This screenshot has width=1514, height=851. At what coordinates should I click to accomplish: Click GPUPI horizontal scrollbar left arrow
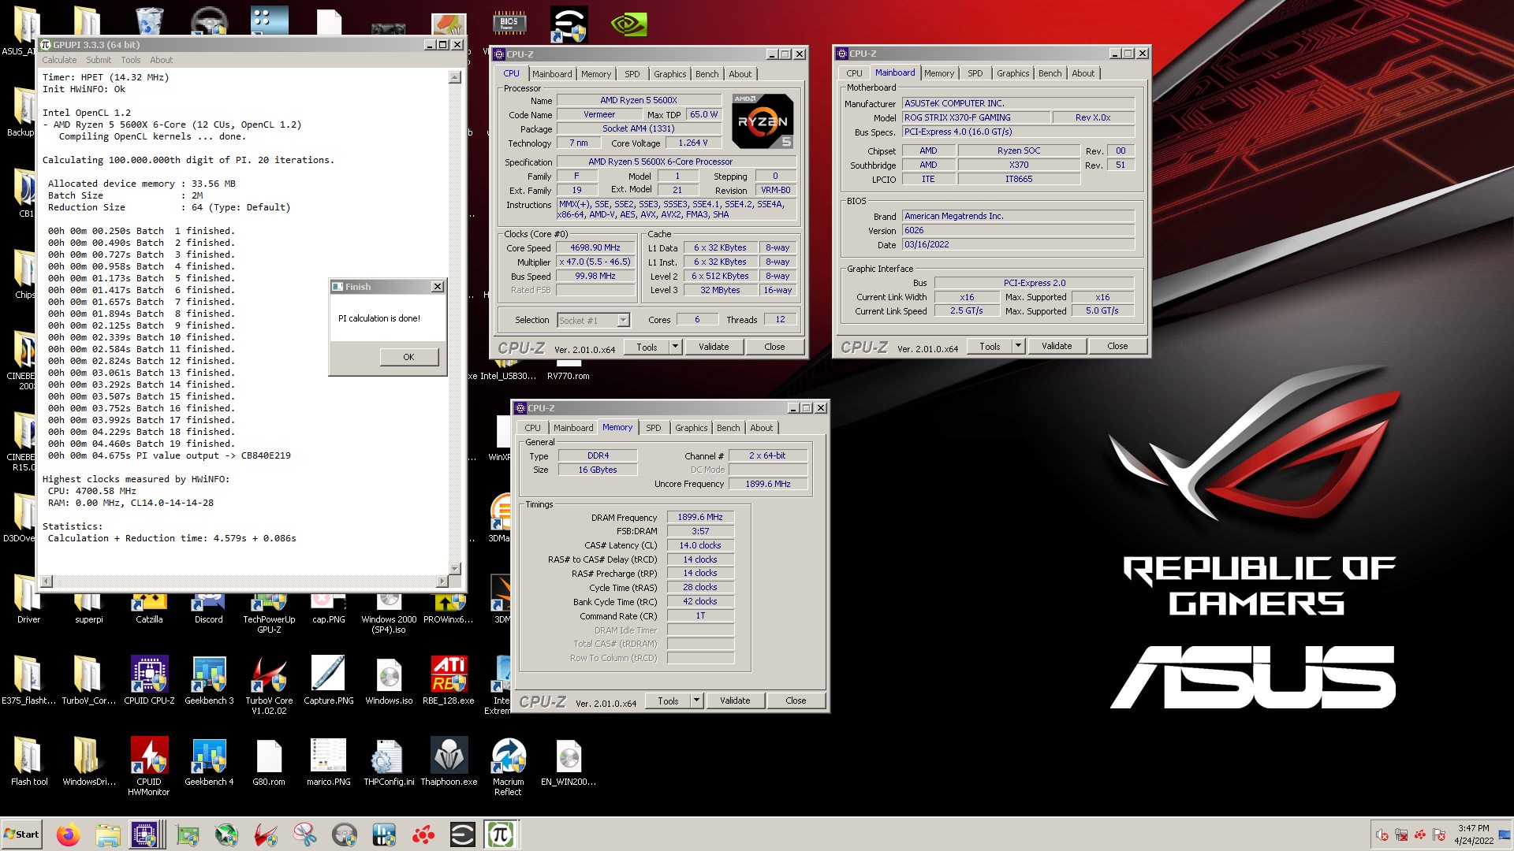47,582
